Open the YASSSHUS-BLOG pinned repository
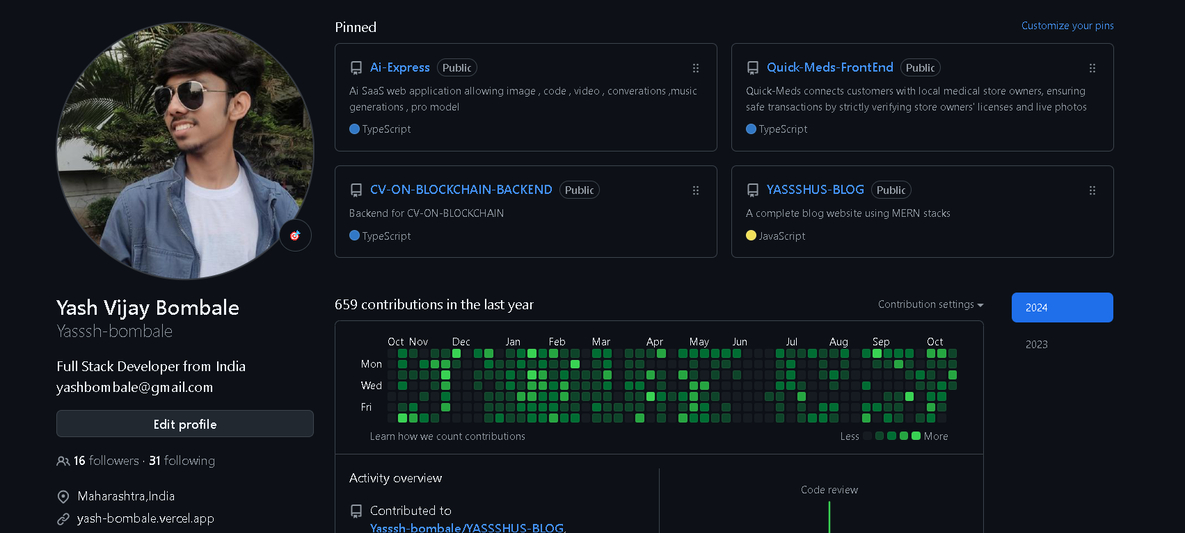The width and height of the screenshot is (1185, 533). pos(815,190)
